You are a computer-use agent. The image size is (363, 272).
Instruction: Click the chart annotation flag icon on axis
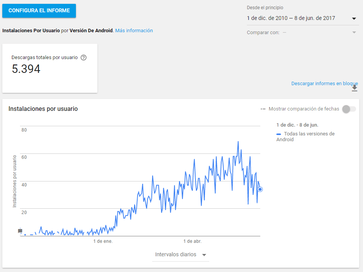click(20, 231)
